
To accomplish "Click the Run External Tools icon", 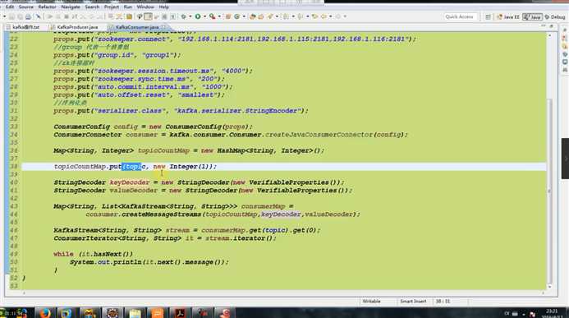I will point(213,16).
